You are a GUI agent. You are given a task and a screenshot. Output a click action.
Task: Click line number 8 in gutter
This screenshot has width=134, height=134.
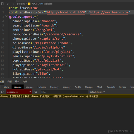coord(3,39)
